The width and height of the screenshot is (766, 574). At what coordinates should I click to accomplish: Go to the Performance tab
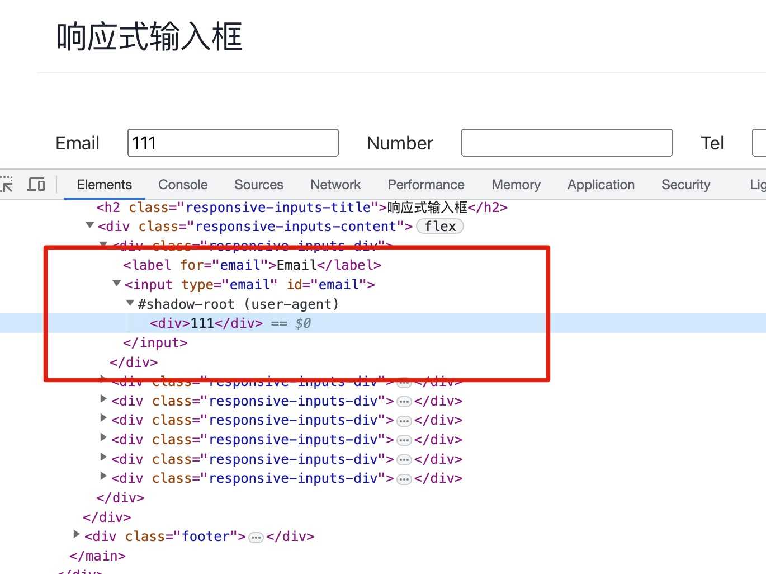point(426,185)
